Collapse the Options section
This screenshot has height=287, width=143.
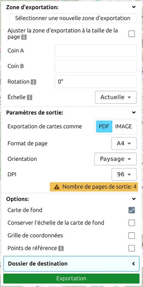pos(134,199)
